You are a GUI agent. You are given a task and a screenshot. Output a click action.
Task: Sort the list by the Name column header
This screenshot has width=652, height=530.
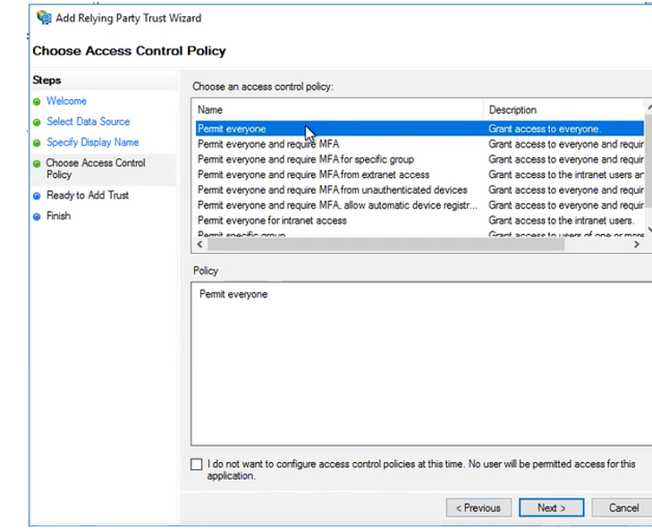click(x=337, y=110)
